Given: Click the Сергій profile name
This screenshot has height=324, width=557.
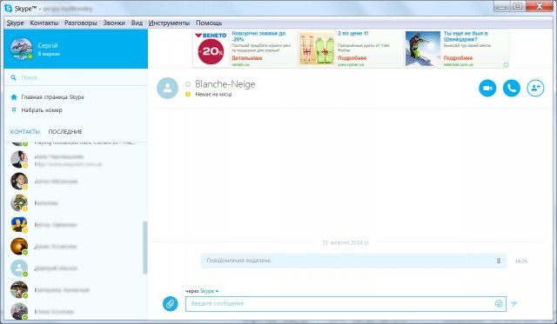Looking at the screenshot, I should tap(48, 45).
